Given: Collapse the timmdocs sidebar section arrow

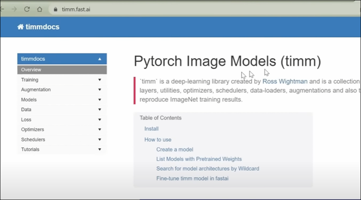Looking at the screenshot, I should coord(100,59).
